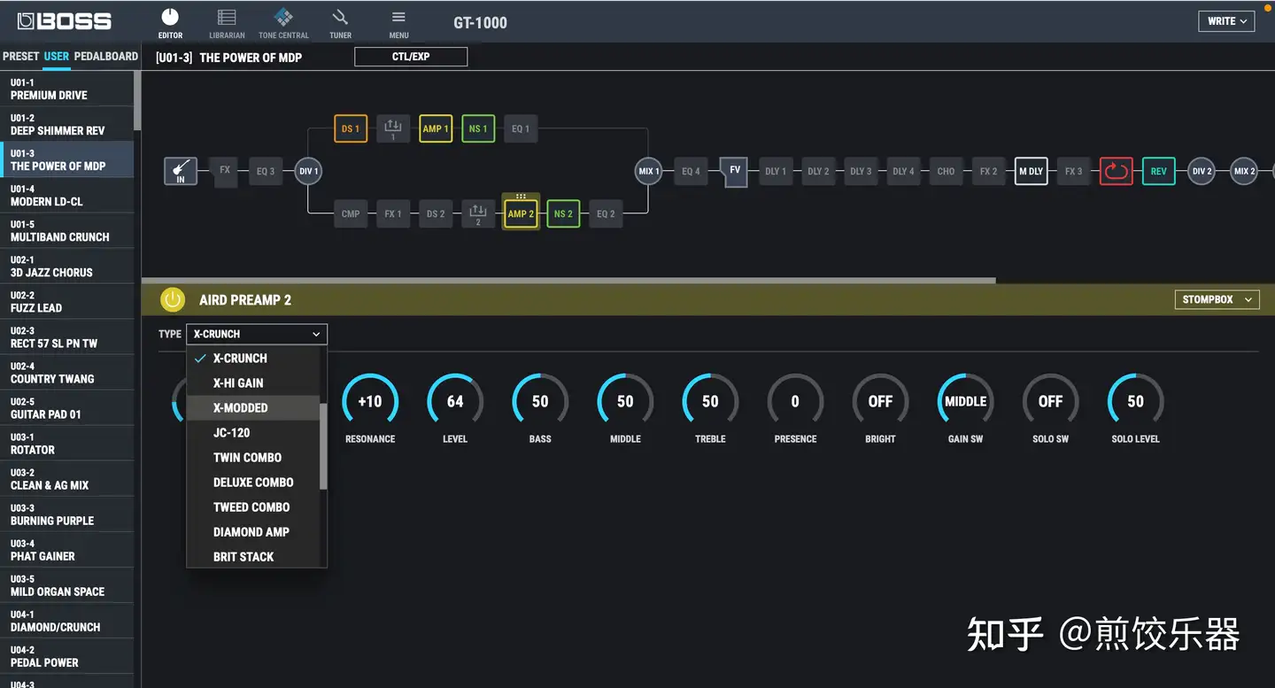Adjust the TREBLE knob

click(x=710, y=402)
